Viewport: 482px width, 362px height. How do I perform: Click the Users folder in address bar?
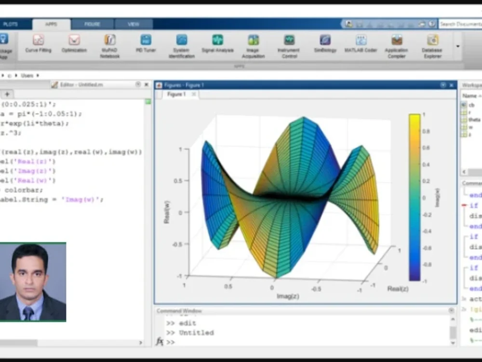pos(27,75)
